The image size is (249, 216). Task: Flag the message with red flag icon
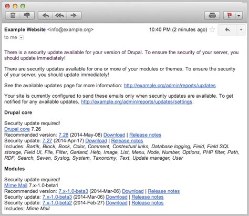[229, 16]
